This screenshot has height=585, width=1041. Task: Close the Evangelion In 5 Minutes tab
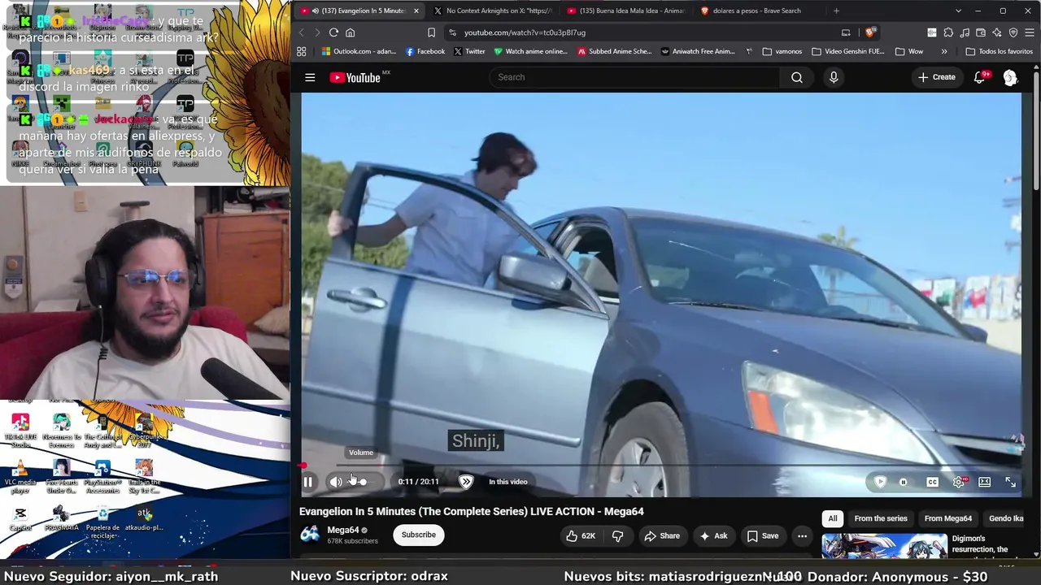tap(416, 11)
